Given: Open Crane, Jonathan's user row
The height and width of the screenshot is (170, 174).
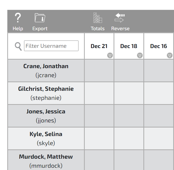Looking at the screenshot, I should (x=46, y=66).
